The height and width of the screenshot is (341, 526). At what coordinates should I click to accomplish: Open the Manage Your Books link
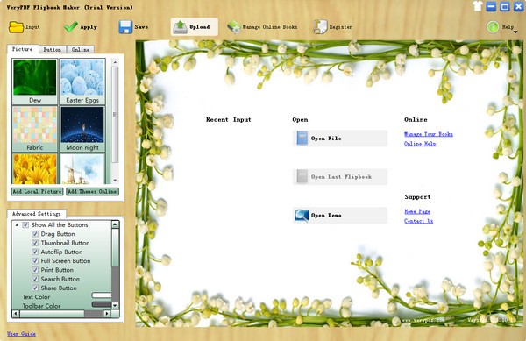(429, 134)
